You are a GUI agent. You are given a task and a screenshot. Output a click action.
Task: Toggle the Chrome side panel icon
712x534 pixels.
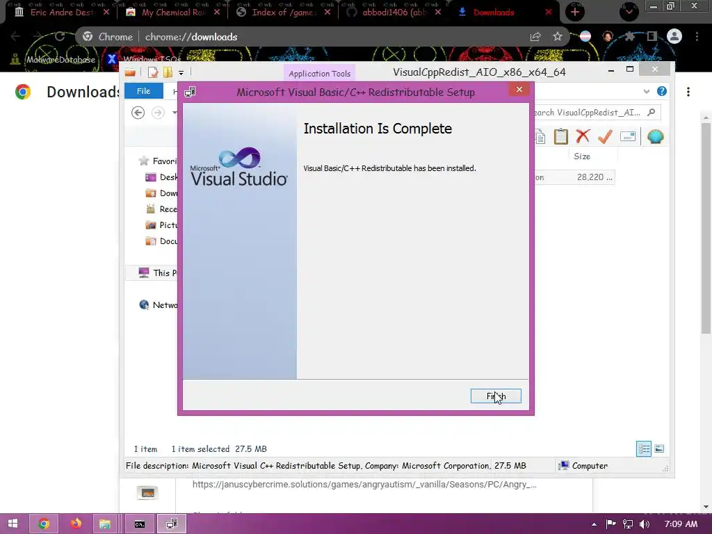pyautogui.click(x=652, y=36)
